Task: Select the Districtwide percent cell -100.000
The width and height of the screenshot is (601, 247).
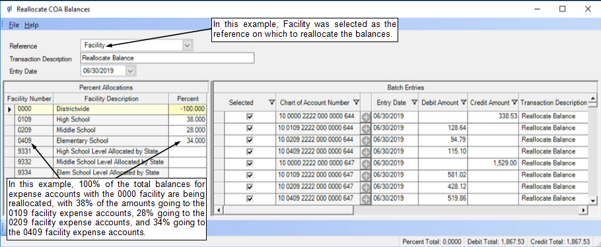Action: 188,109
